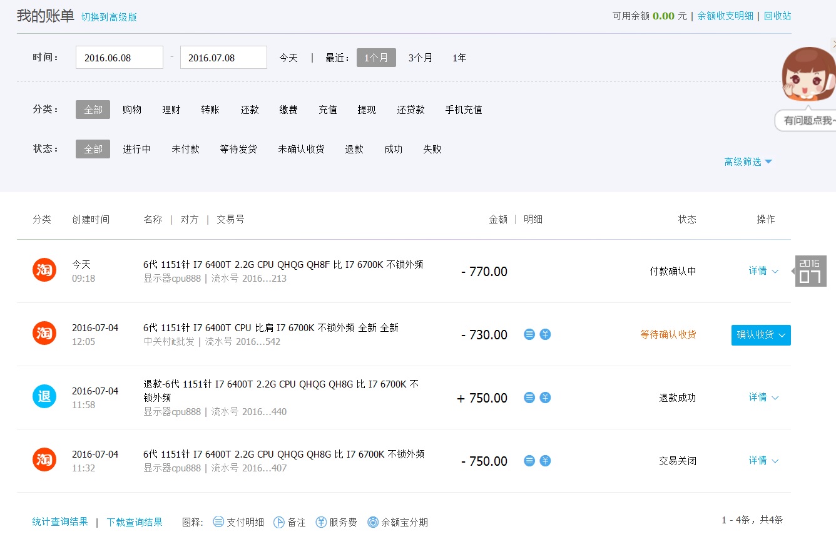Select the 1年 recent time range
The width and height of the screenshot is (836, 534).
(459, 58)
